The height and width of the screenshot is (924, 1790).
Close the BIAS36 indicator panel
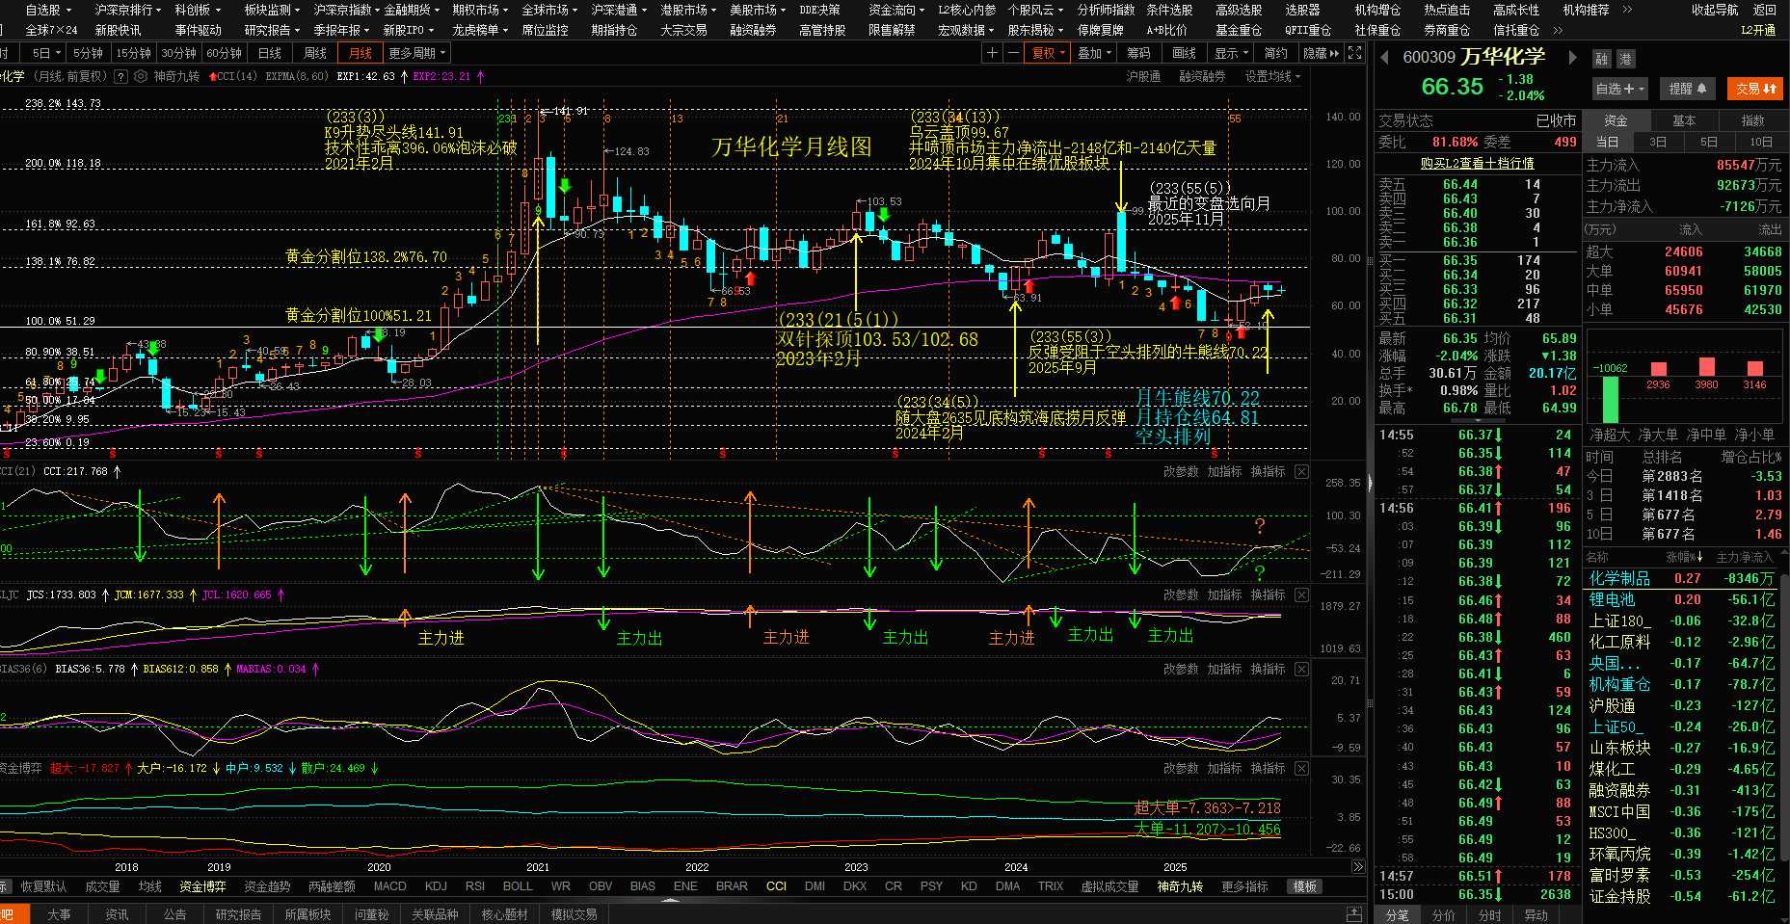pos(1301,669)
